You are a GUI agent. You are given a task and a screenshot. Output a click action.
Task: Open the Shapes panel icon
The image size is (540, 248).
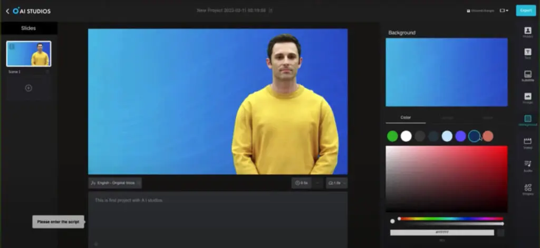point(527,189)
